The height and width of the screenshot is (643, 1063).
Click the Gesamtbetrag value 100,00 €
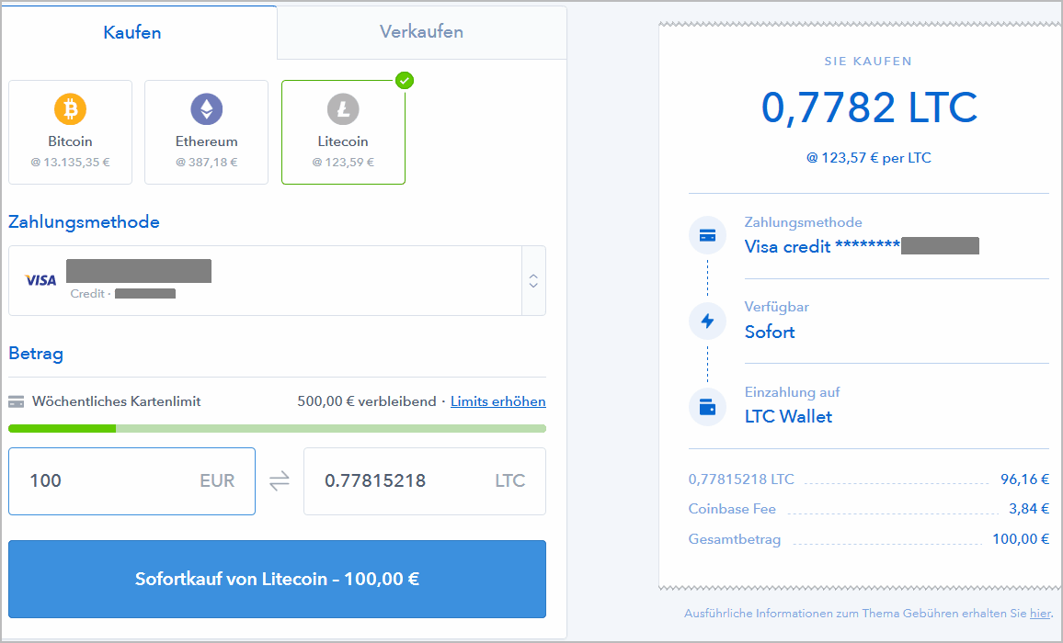1021,539
